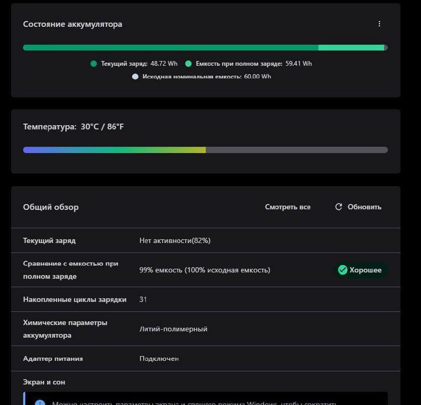Click the green checkmark in Хорошее badge
The height and width of the screenshot is (405, 421).
pyautogui.click(x=343, y=270)
